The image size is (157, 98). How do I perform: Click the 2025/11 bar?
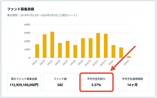[98, 45]
